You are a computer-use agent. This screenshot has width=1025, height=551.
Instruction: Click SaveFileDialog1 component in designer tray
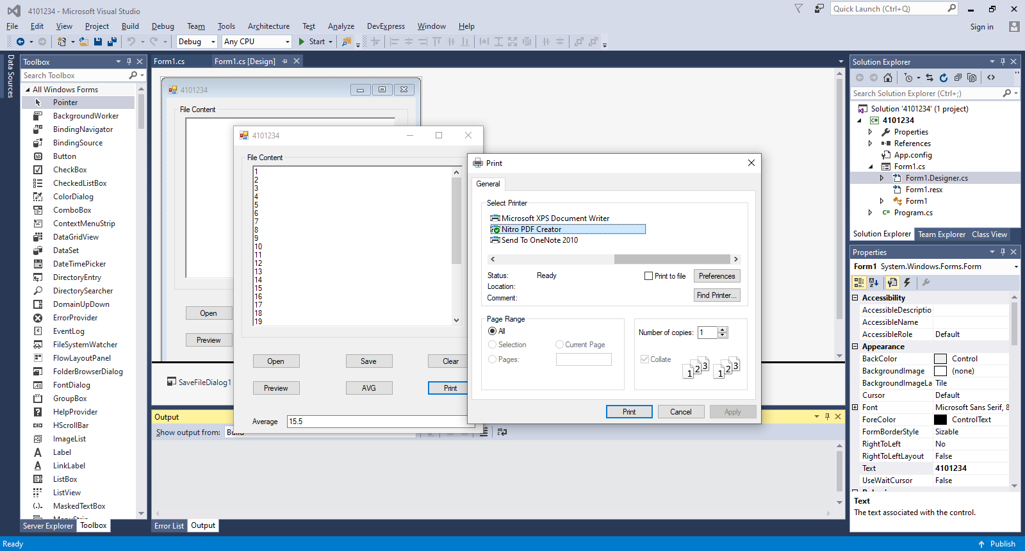[x=199, y=382]
